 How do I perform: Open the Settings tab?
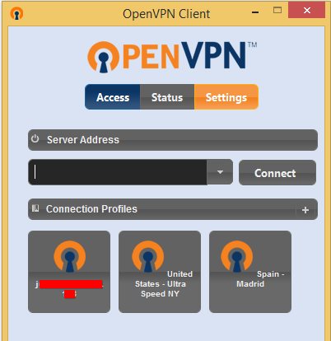pyautogui.click(x=226, y=97)
